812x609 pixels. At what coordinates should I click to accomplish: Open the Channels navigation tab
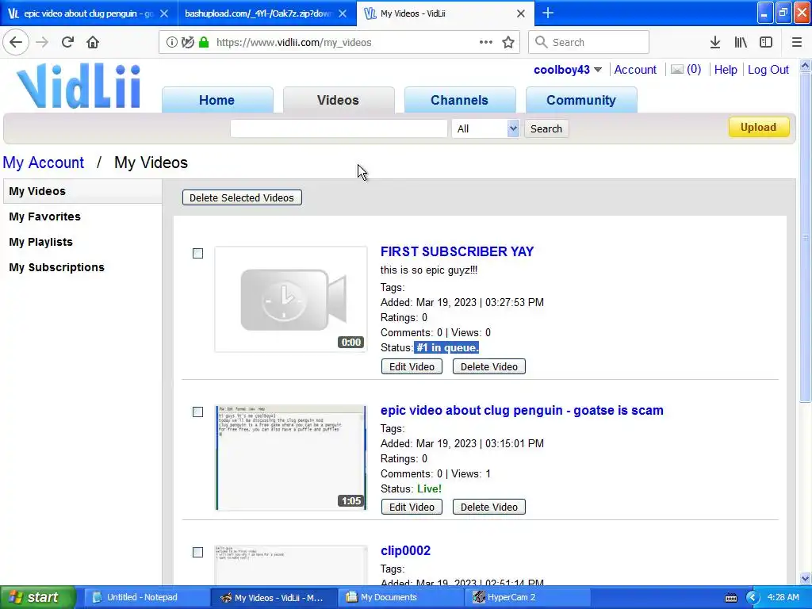[x=459, y=100]
